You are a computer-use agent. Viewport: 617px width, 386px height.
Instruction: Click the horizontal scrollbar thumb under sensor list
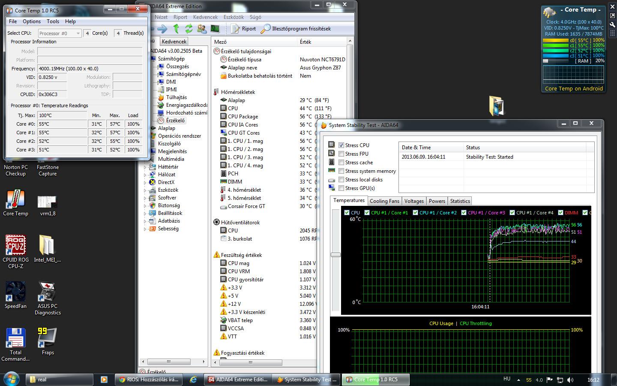point(251,362)
